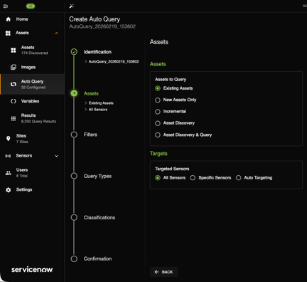
Task: Click the green status check badge
Action: pos(31,6)
